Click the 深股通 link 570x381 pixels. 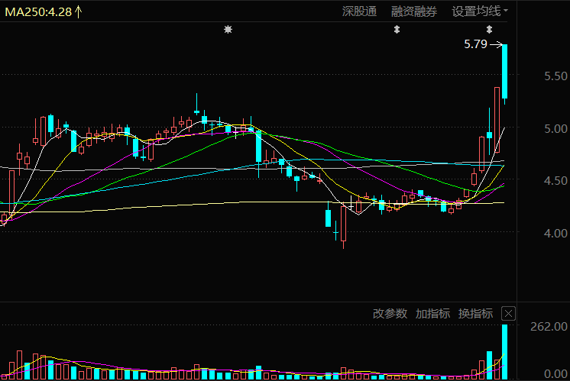(359, 11)
